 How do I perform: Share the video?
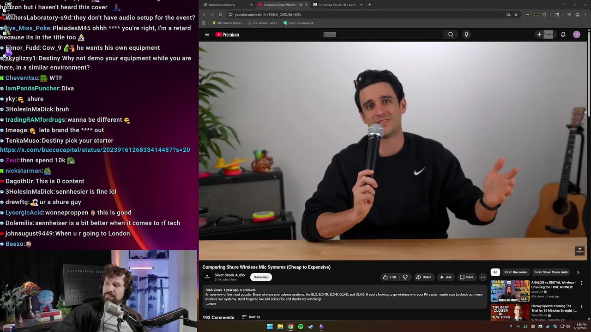tap(423, 277)
